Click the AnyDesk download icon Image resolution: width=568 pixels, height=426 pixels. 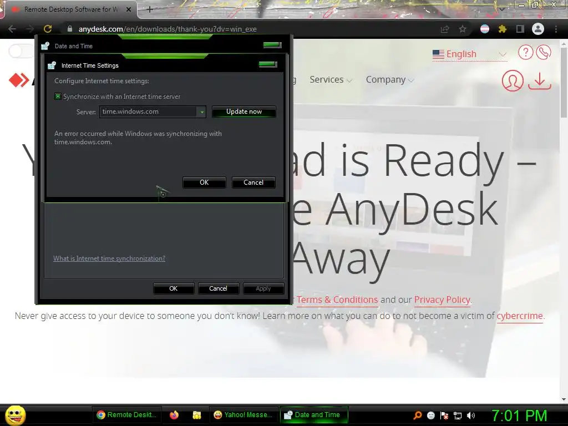[540, 80]
